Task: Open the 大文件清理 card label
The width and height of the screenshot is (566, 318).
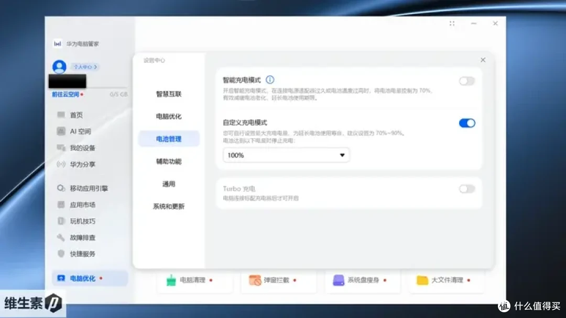Action: [447, 280]
